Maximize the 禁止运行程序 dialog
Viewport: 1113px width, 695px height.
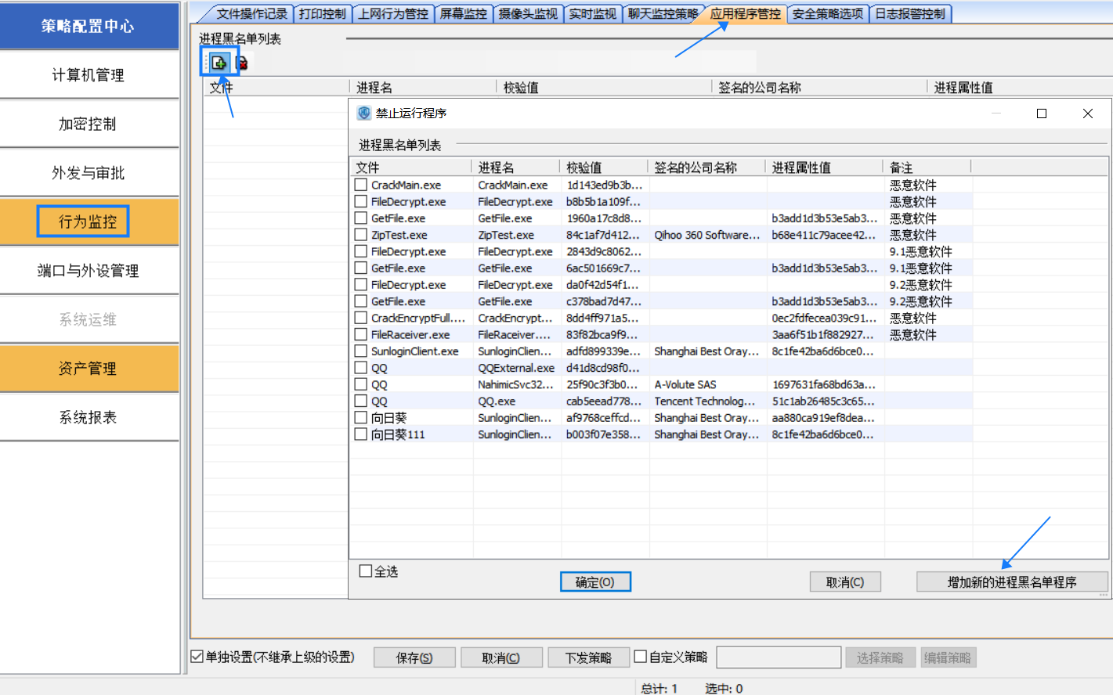pos(1041,113)
